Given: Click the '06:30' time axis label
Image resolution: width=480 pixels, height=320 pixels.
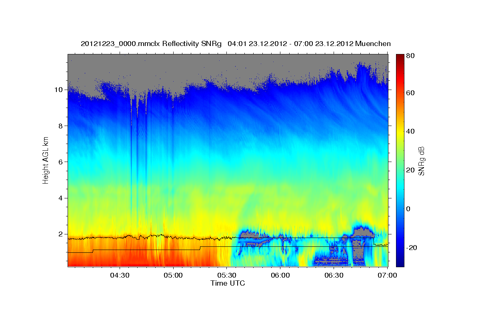Looking at the screenshot, I should pyautogui.click(x=334, y=275).
